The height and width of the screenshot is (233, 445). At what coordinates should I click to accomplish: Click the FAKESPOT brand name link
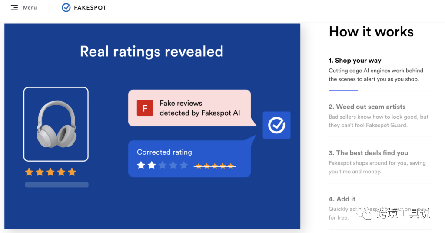[90, 8]
